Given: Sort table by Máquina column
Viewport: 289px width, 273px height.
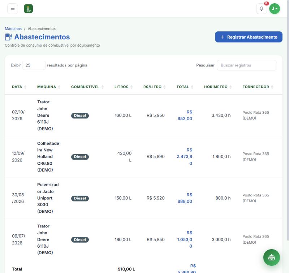Looking at the screenshot, I should [x=49, y=87].
